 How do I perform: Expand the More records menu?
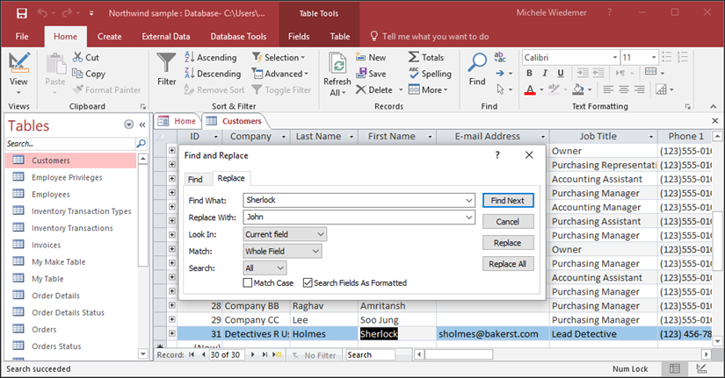[428, 89]
